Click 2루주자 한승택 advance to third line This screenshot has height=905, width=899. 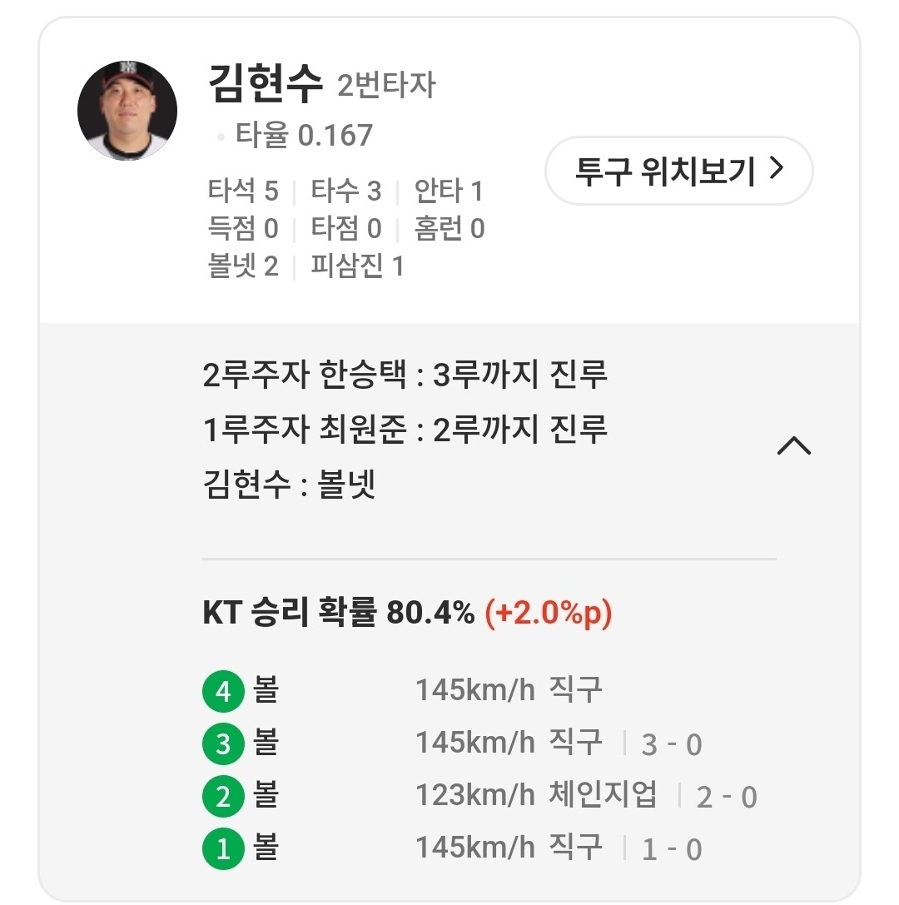click(x=405, y=375)
